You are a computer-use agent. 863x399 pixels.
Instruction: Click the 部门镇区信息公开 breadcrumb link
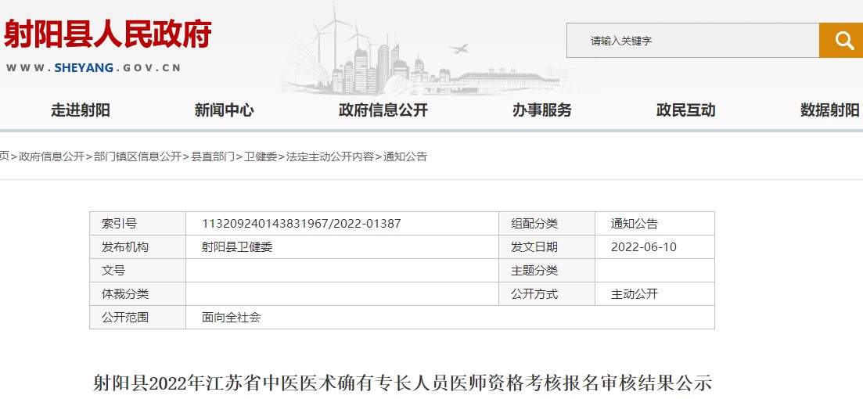click(137, 156)
